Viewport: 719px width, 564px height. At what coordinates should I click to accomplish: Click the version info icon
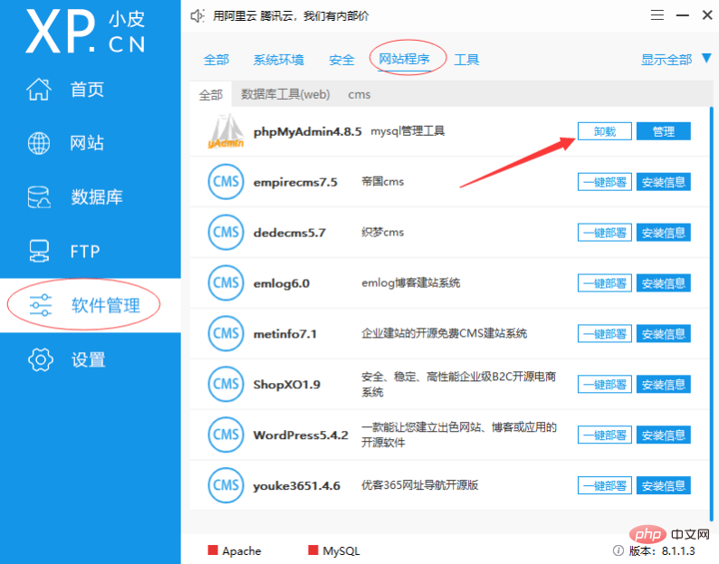point(618,550)
